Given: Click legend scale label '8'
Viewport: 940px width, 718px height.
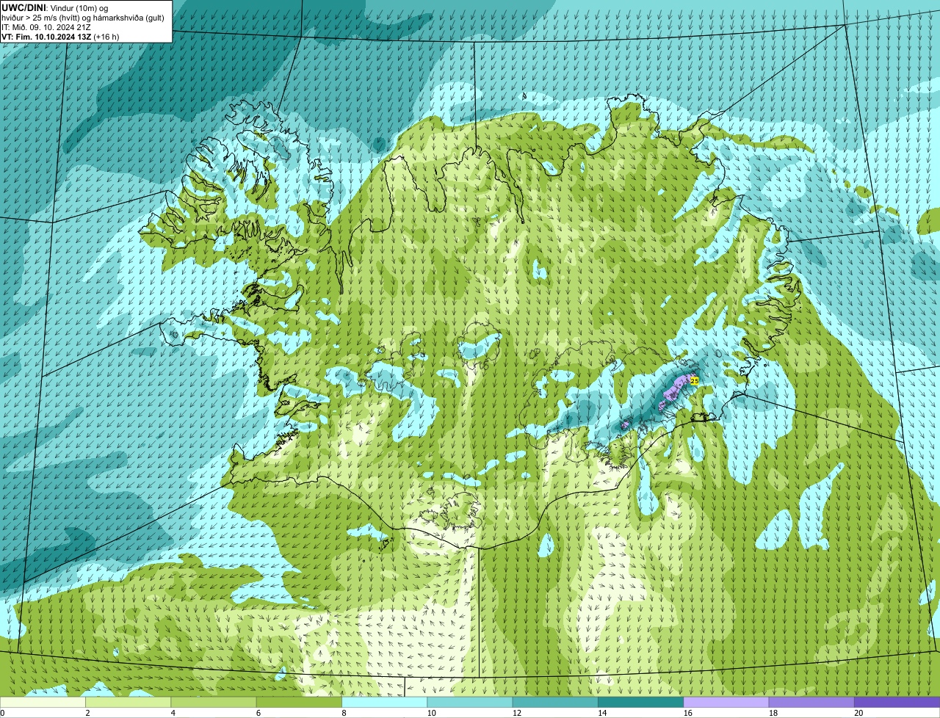Looking at the screenshot, I should tap(344, 713).
